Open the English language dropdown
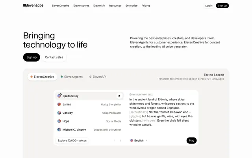This screenshot has height=158, width=252. coord(139,141)
